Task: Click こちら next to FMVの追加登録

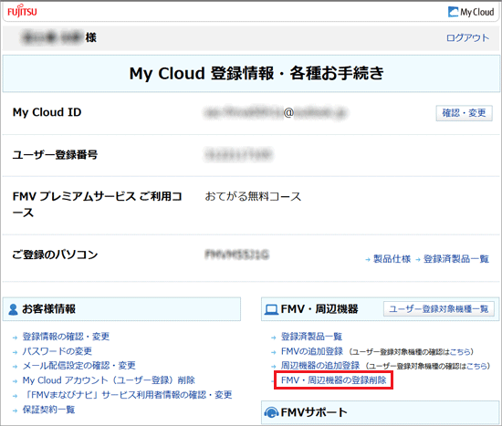Action: click(x=459, y=352)
